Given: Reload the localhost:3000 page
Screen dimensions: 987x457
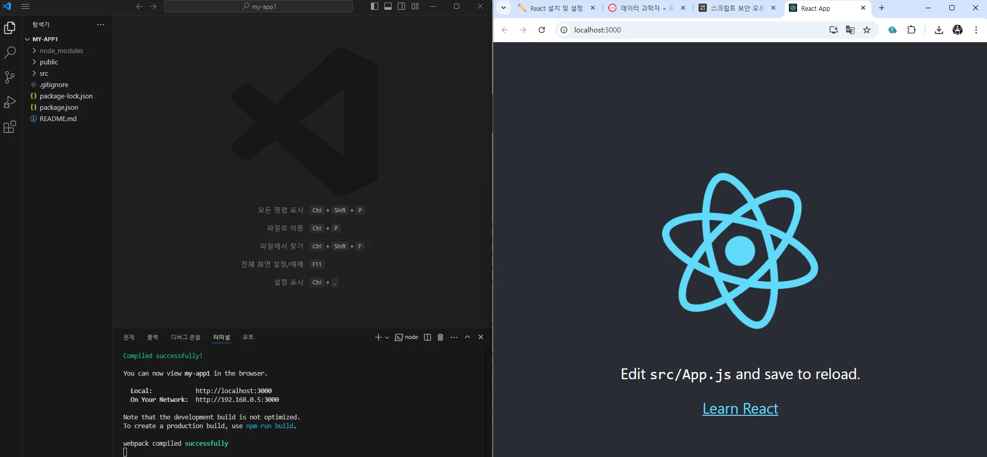Looking at the screenshot, I should pyautogui.click(x=542, y=30).
